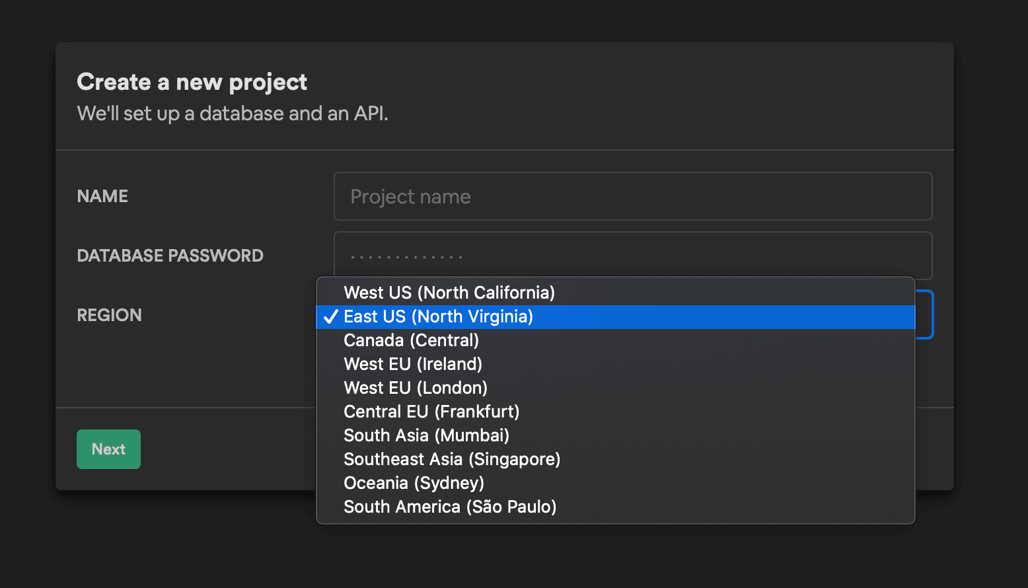Click the NAME field label
Image resolution: width=1028 pixels, height=588 pixels.
click(x=102, y=196)
